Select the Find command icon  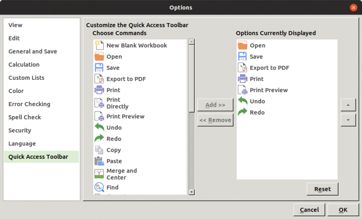point(99,188)
